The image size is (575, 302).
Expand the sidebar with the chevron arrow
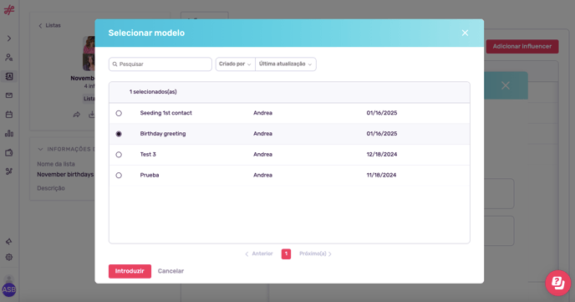[x=9, y=38]
